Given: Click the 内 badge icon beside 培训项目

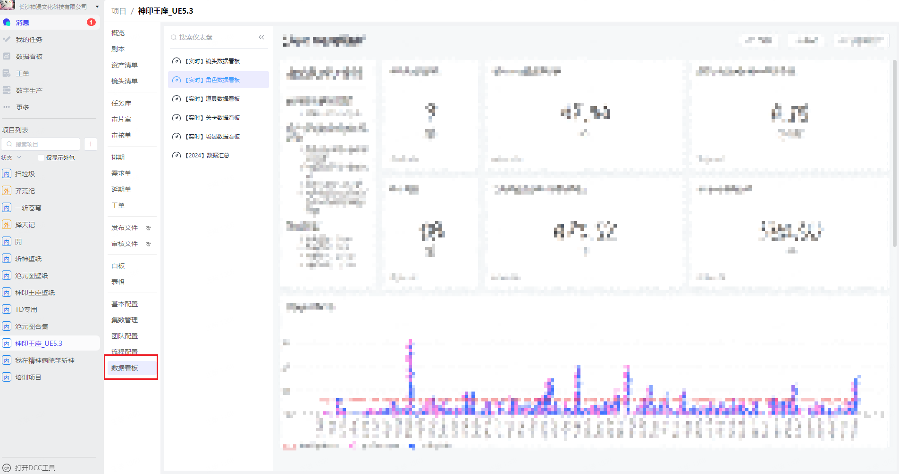Looking at the screenshot, I should pyautogui.click(x=7, y=377).
